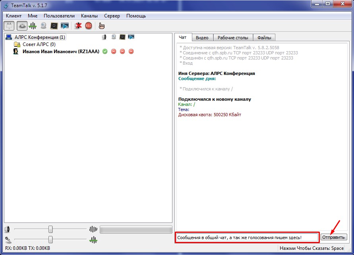Click the chat message input field
The height and width of the screenshot is (255, 354).
coord(247,237)
